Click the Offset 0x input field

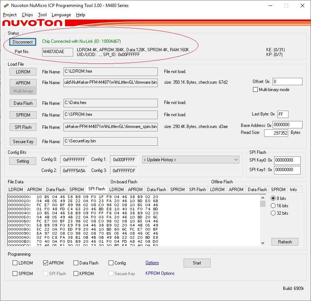[x=287, y=82]
